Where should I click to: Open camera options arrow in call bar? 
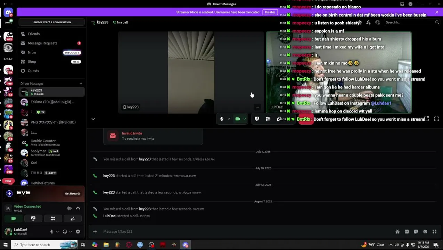point(245,119)
